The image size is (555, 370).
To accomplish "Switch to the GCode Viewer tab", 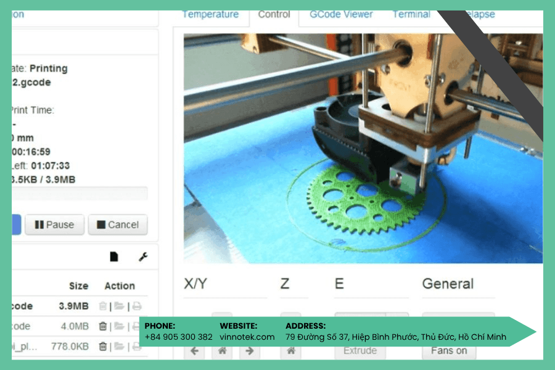I will coord(341,14).
